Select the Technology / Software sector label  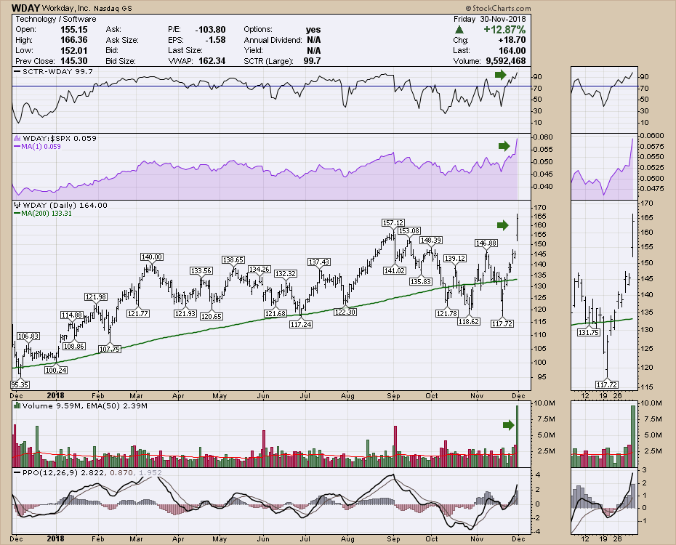click(56, 19)
